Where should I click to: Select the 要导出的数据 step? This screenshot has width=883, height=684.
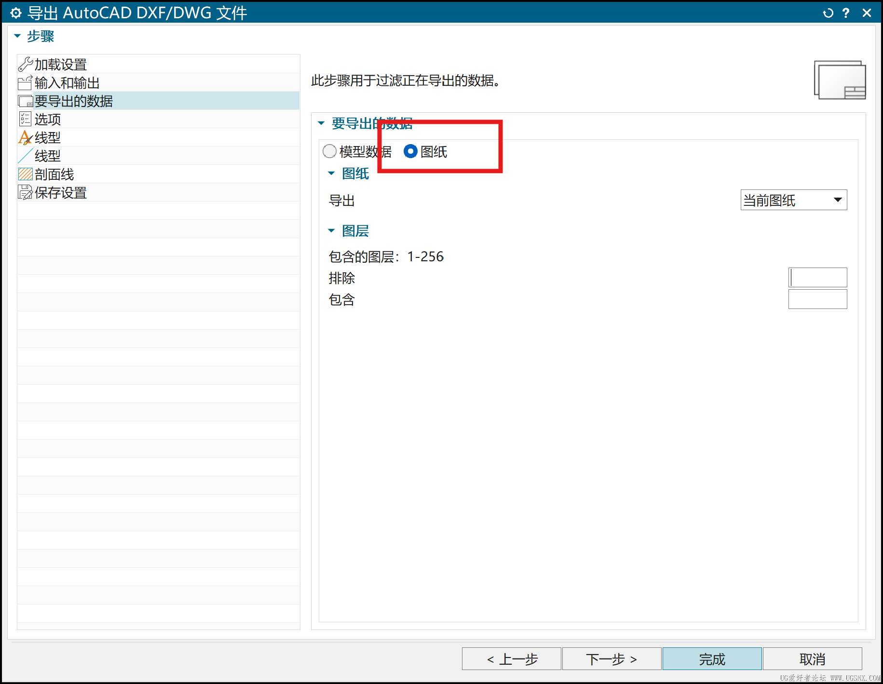pos(158,101)
